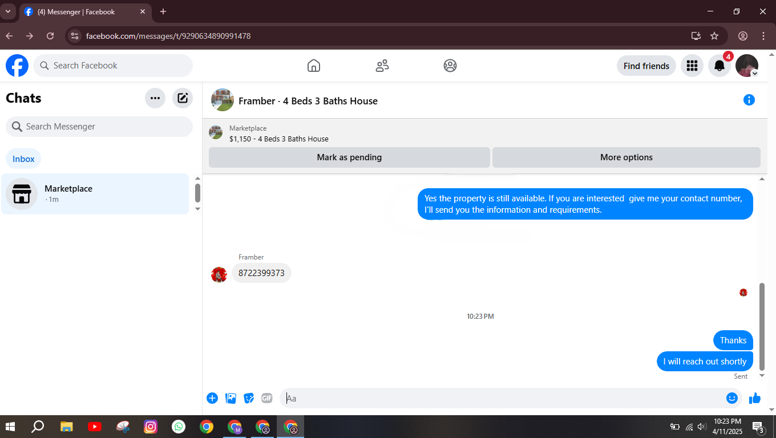
Task: Click the chat list scrollbar down arrow
Action: tap(197, 209)
